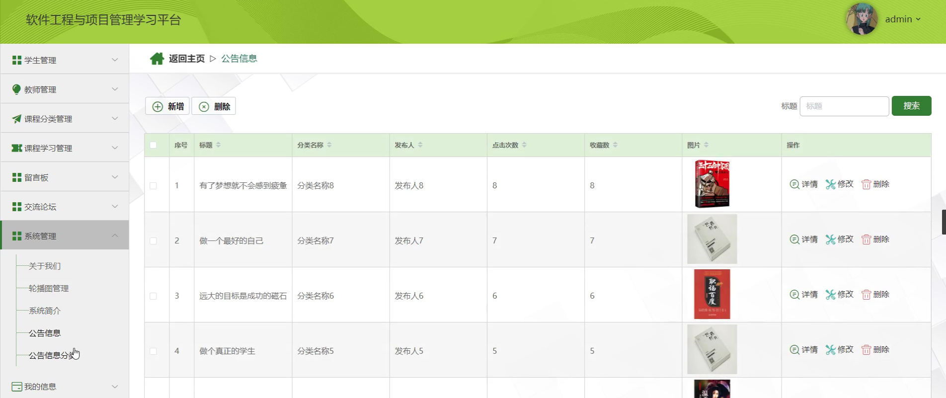Open 轮播图管理 submenu item
Viewport: 946px width, 398px height.
point(49,289)
